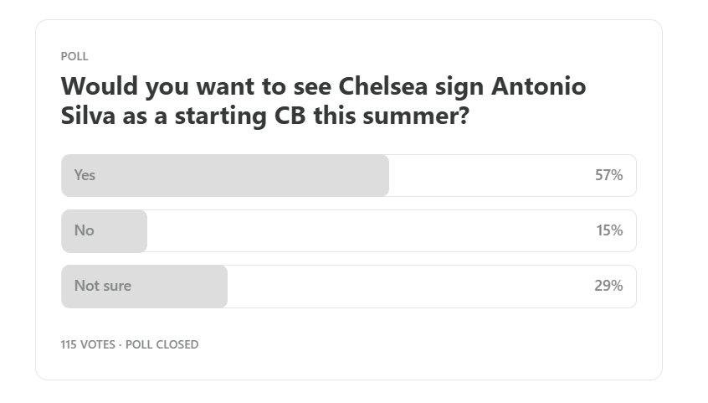708x403 pixels.
Task: Click the word Chelsea in the headline
Action: [x=383, y=86]
